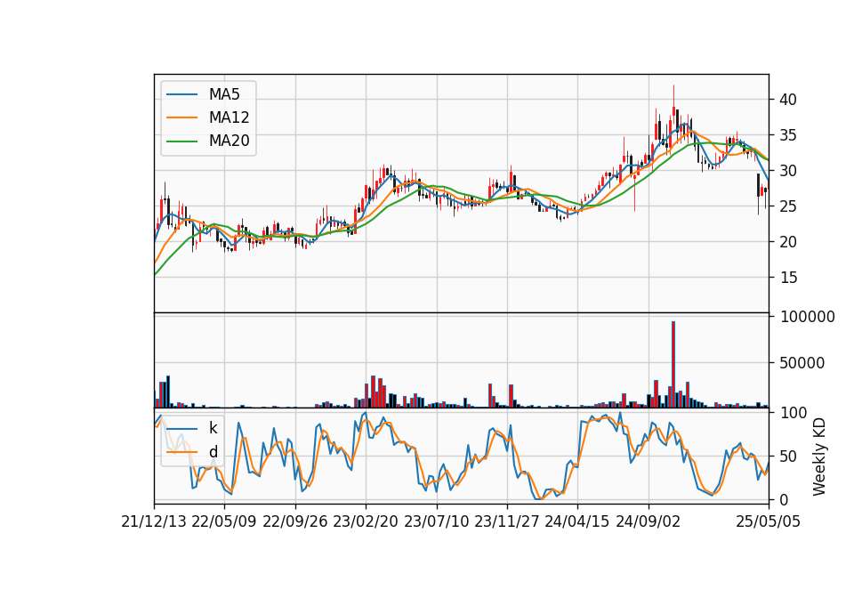
Task: Click the volume axis value 100000
Action: [808, 317]
